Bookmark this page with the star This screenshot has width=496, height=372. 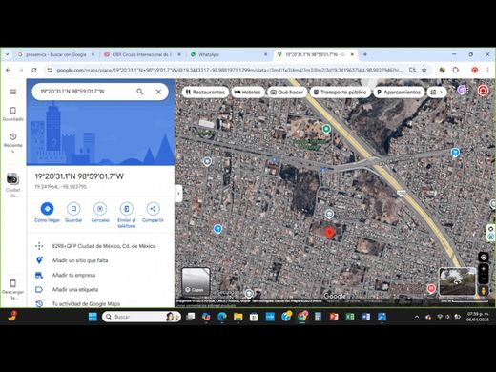pyautogui.click(x=424, y=70)
